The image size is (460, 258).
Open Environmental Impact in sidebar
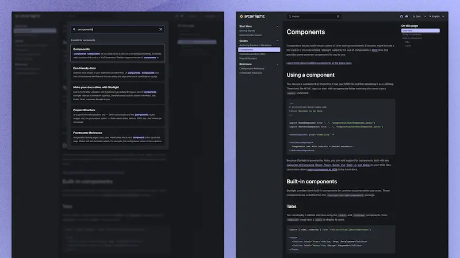pyautogui.click(x=250, y=35)
